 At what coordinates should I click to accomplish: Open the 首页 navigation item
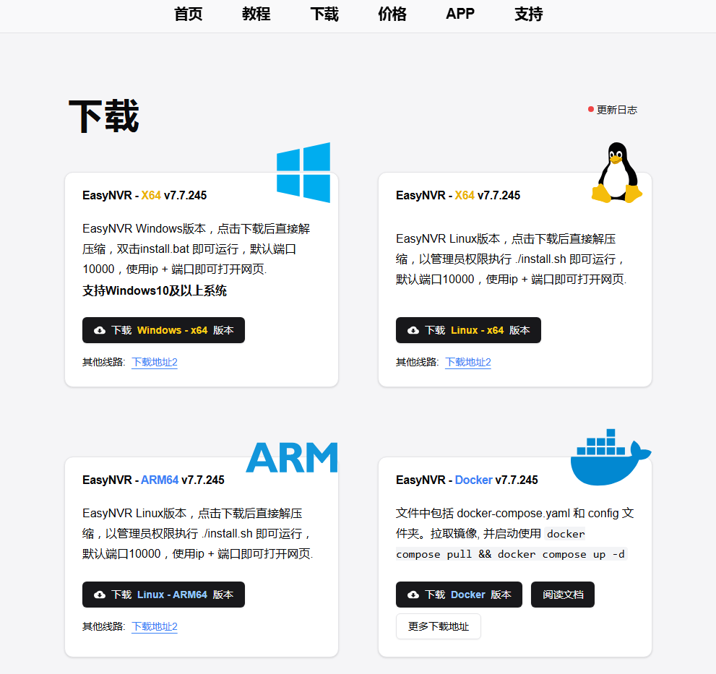pyautogui.click(x=189, y=14)
